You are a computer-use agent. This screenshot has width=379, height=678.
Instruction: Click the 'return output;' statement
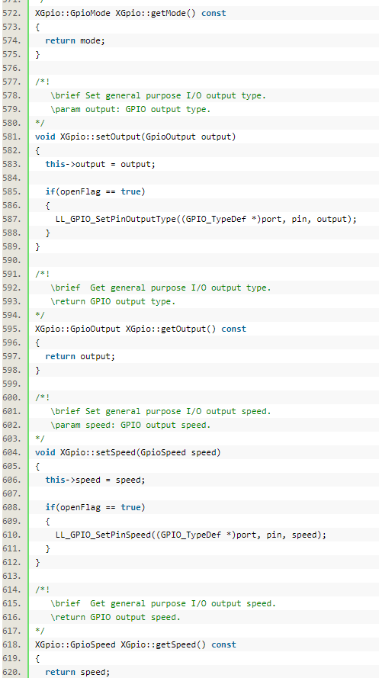click(x=80, y=356)
